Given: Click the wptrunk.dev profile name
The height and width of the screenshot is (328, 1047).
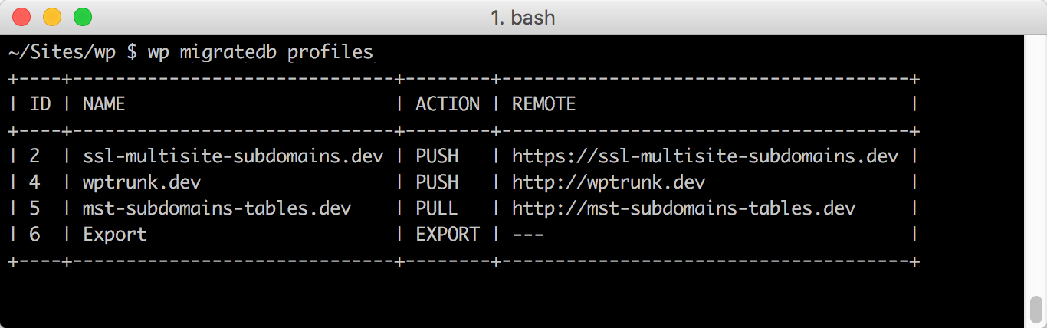Looking at the screenshot, I should tap(142, 182).
